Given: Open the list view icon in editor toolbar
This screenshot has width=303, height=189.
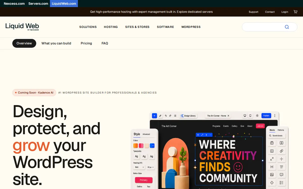Looking at the screenshot, I should (175, 116).
